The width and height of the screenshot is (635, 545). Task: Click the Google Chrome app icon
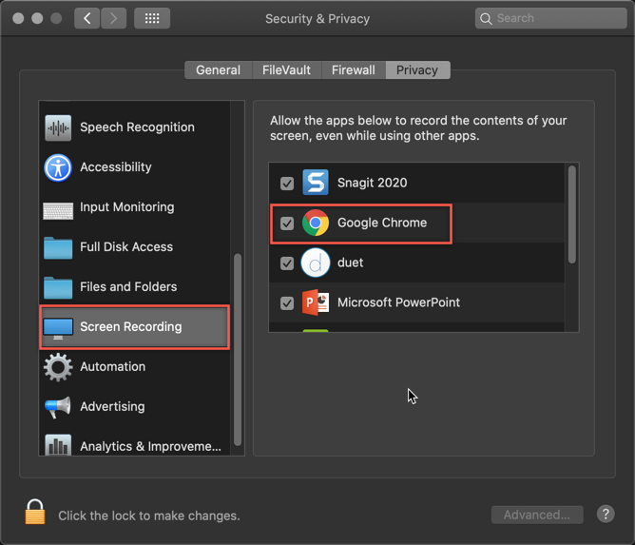[316, 223]
